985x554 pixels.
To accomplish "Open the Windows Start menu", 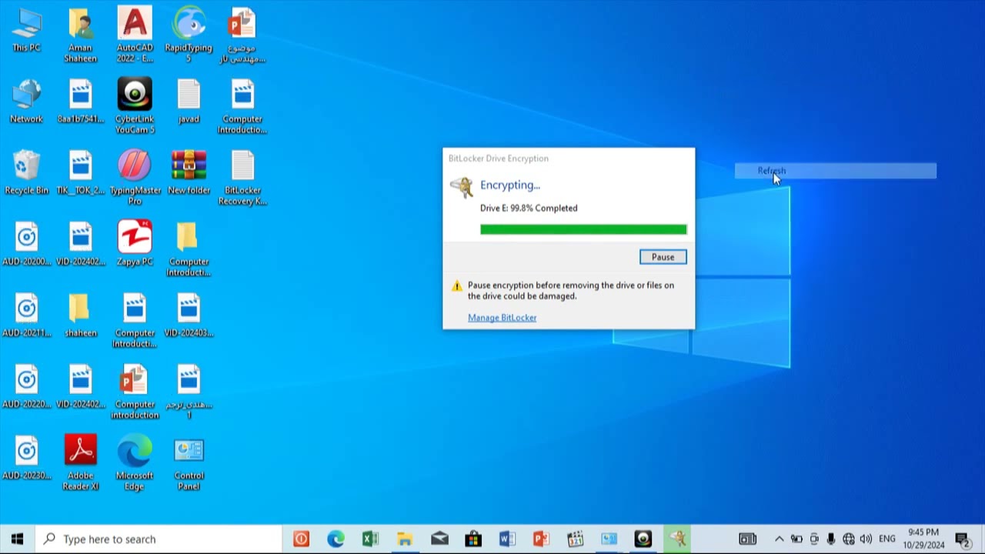I will 17,539.
